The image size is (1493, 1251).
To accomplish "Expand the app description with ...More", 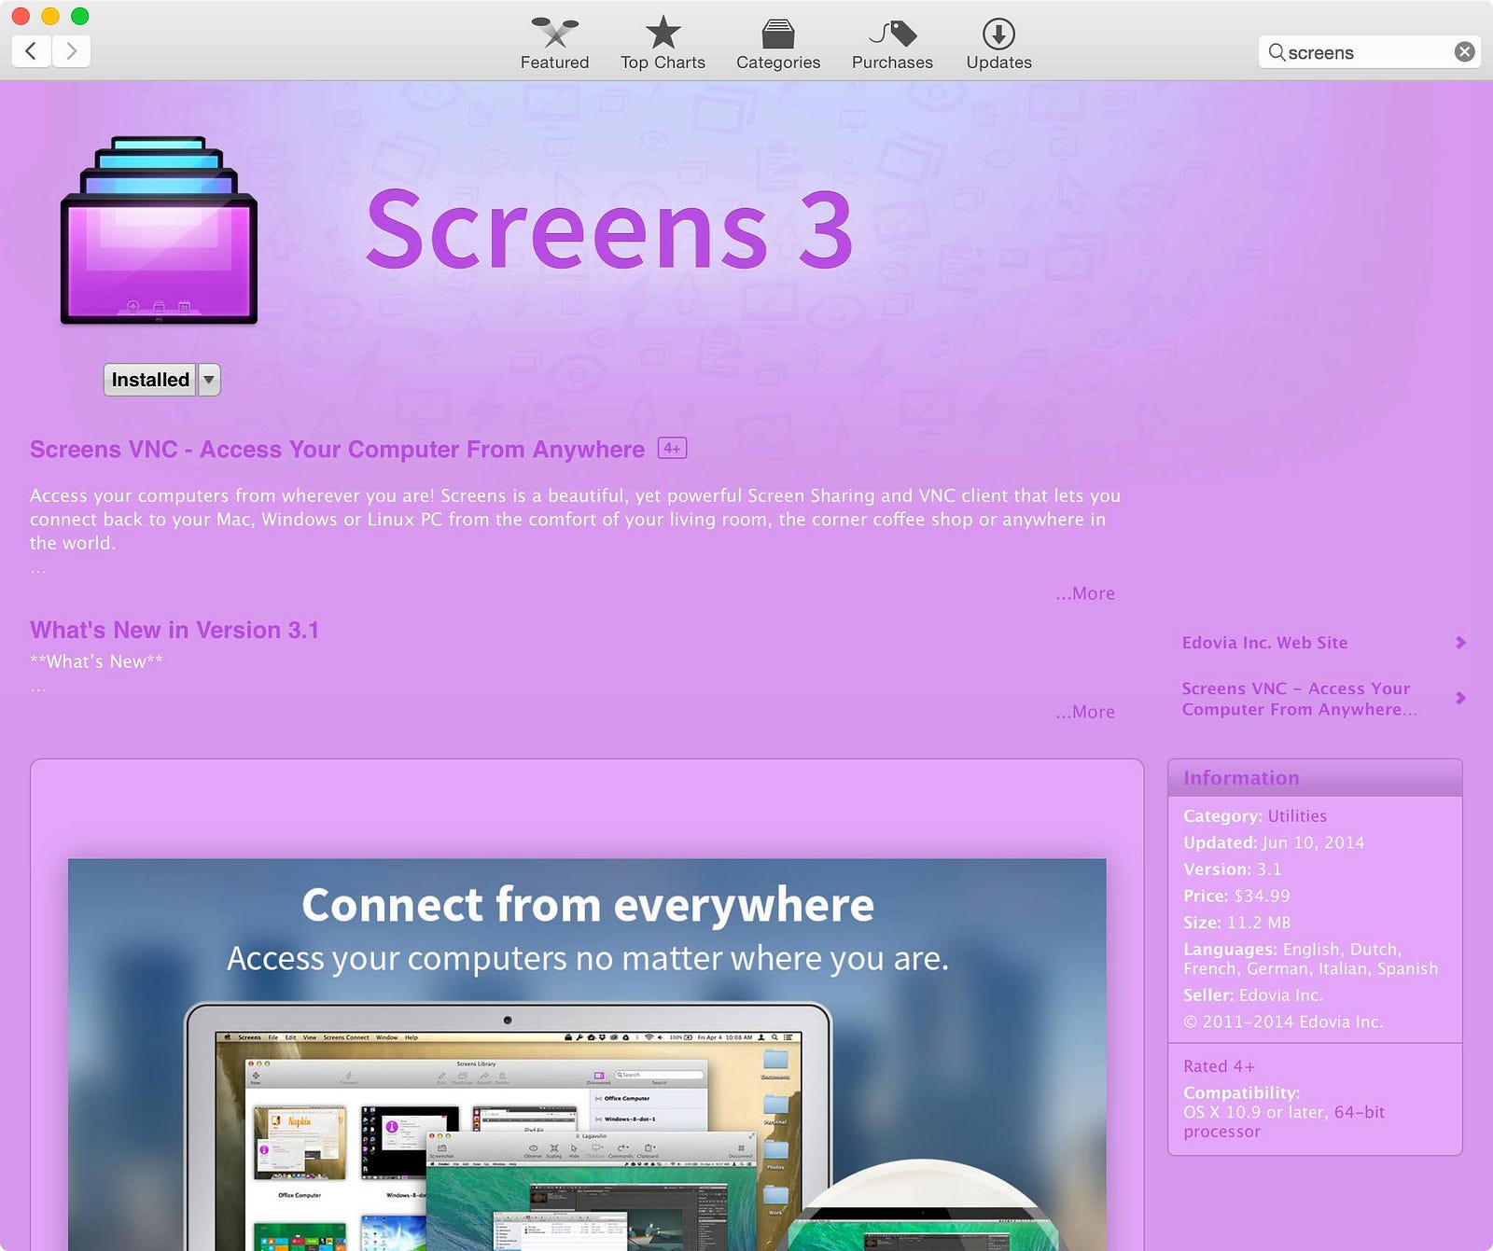I will coord(1085,593).
